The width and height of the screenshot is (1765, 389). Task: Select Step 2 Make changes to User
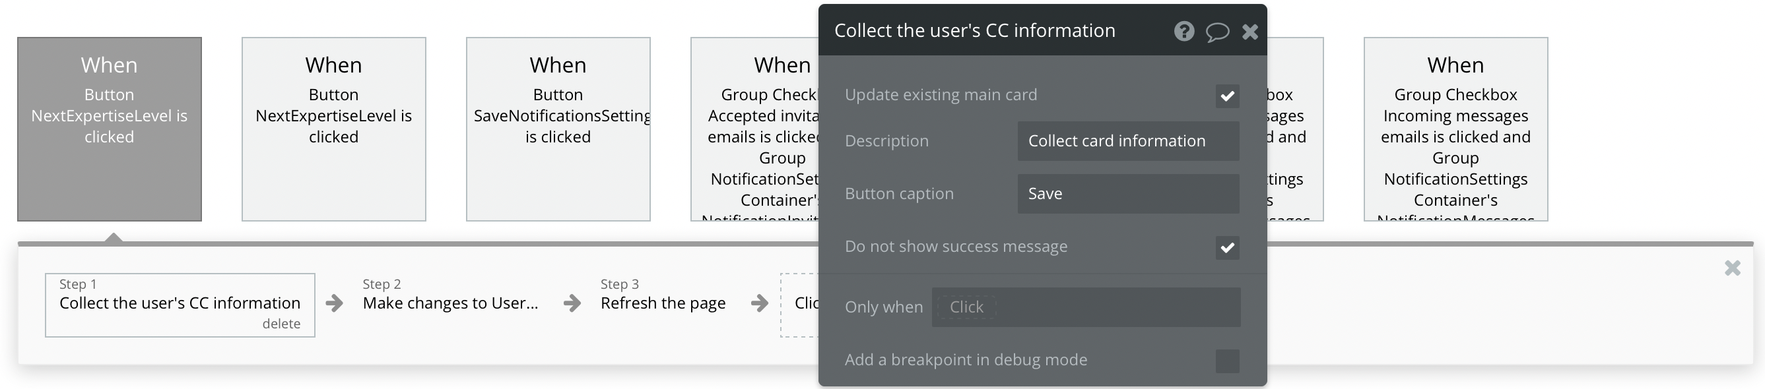(x=450, y=303)
